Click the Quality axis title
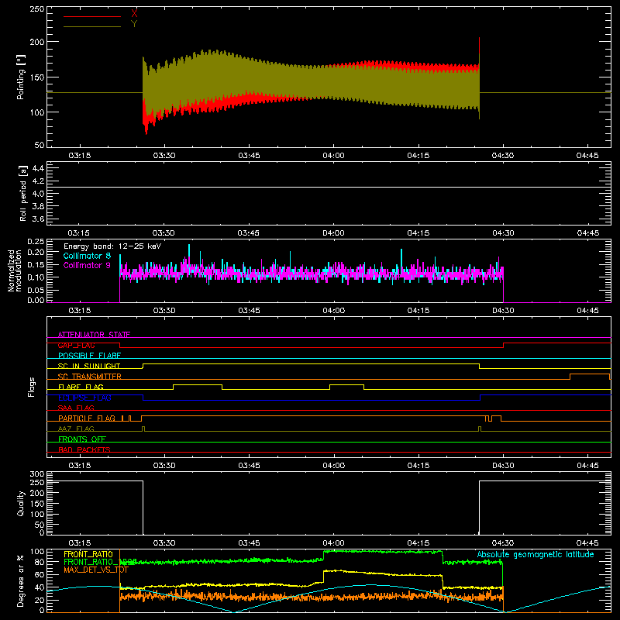Viewport: 620px width, 620px height. (21, 503)
